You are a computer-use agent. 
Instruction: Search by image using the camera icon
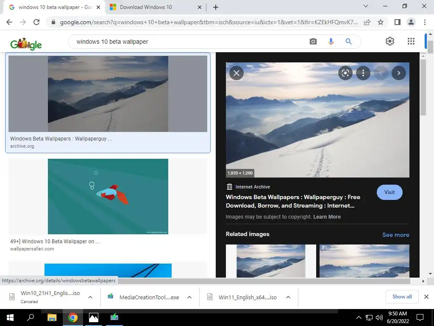coord(313,42)
